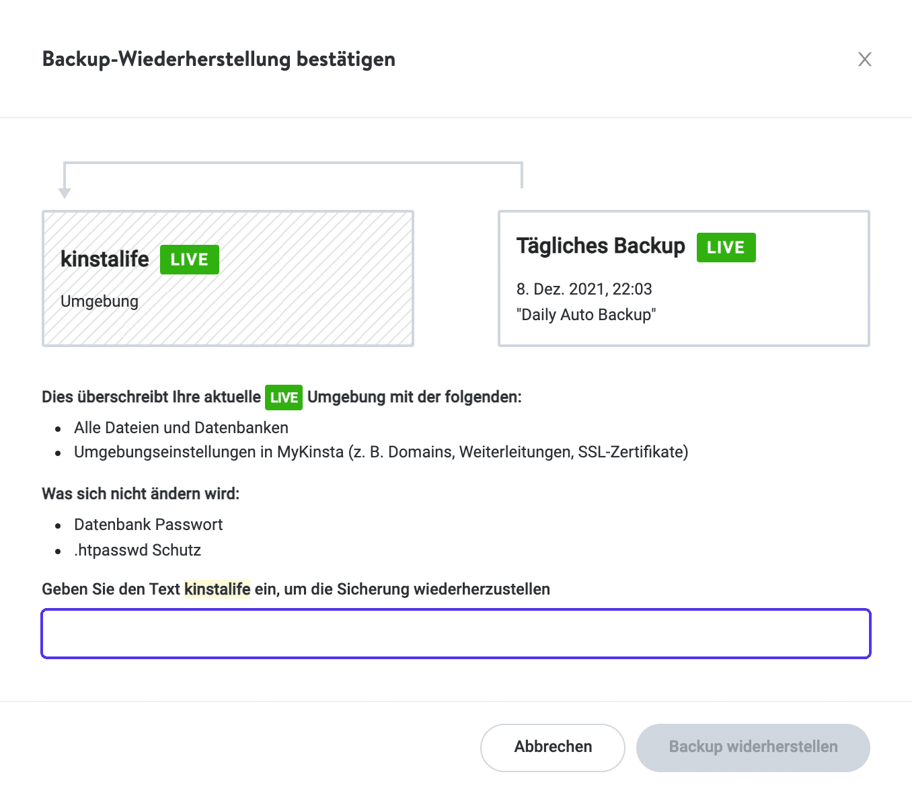The image size is (912, 791).
Task: Click the highlighted kinstalife confirmation text
Action: [x=217, y=589]
